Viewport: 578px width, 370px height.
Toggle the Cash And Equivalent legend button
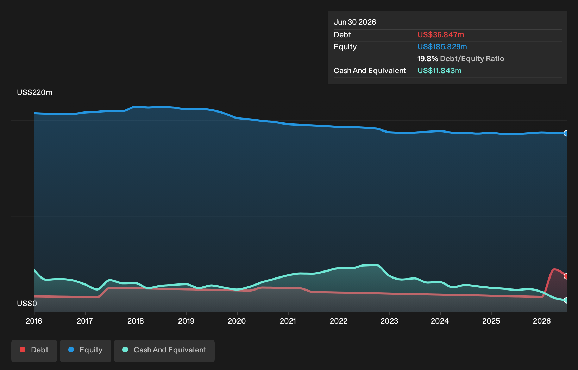point(164,351)
